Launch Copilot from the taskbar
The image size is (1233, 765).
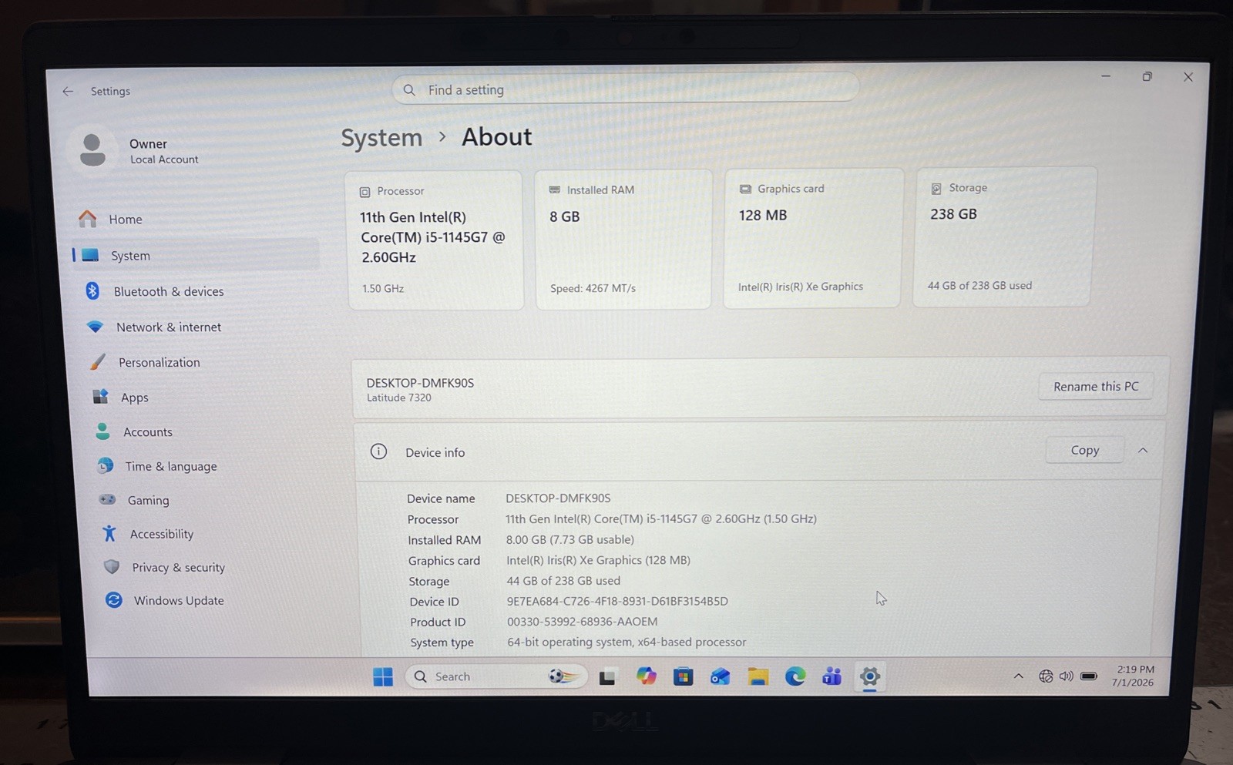coord(646,676)
